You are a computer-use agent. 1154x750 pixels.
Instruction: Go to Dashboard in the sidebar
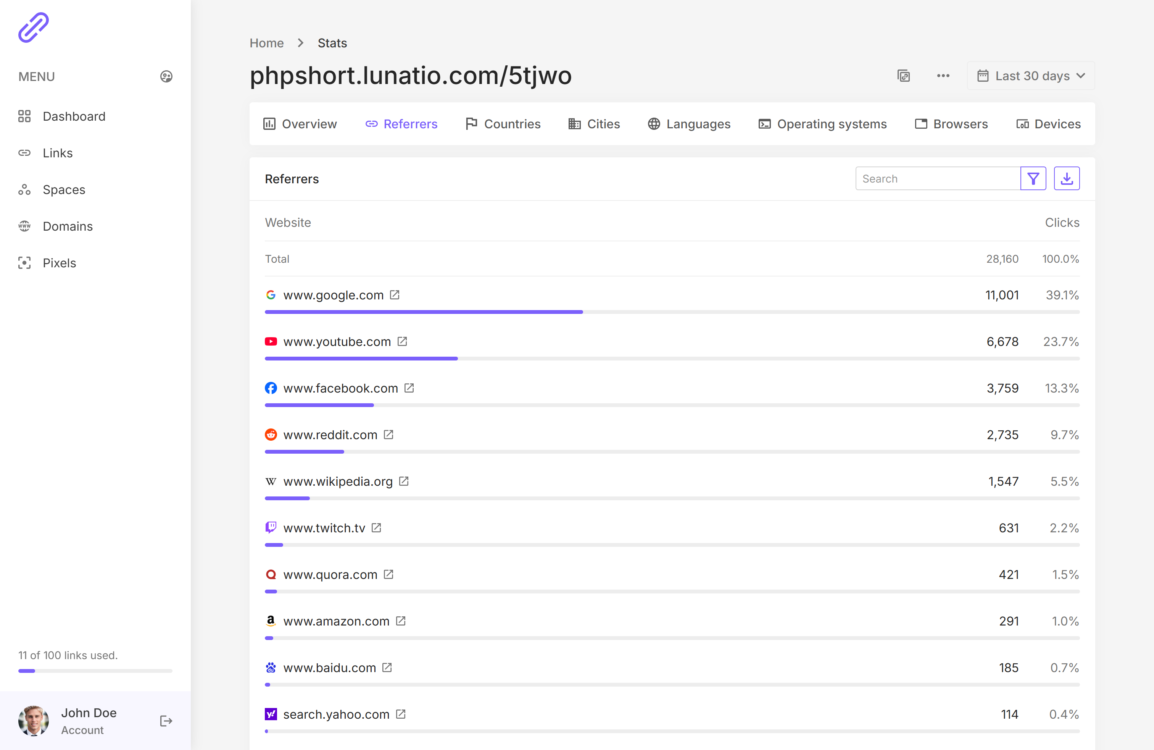point(74,116)
